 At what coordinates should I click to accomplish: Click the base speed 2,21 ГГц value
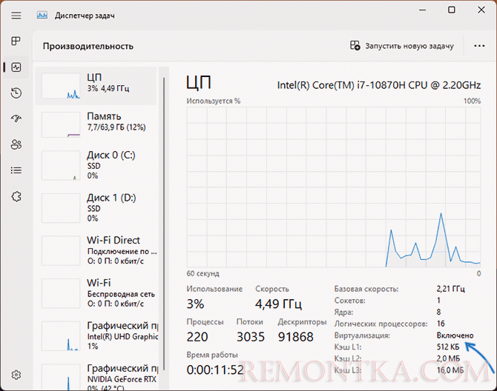[450, 289]
